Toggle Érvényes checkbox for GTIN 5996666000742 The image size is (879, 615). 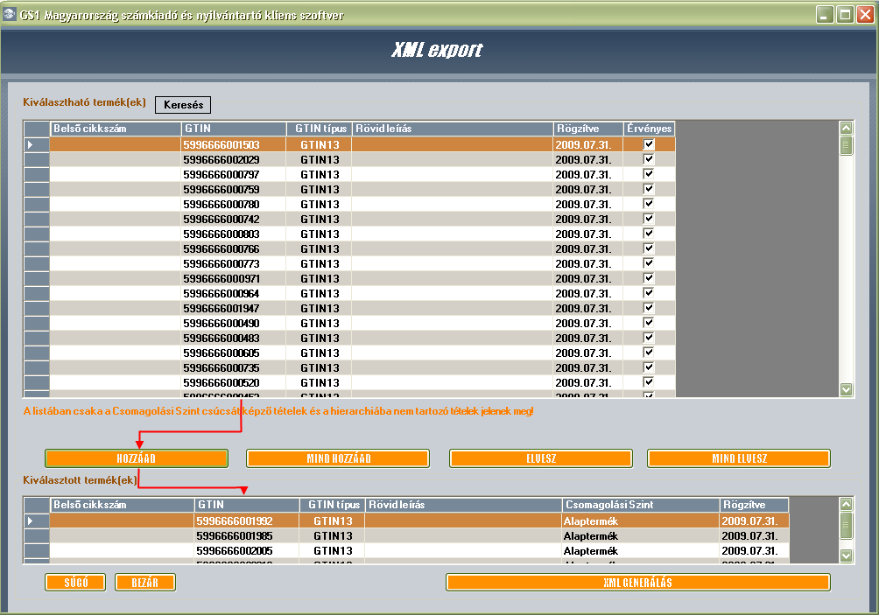coord(649,219)
